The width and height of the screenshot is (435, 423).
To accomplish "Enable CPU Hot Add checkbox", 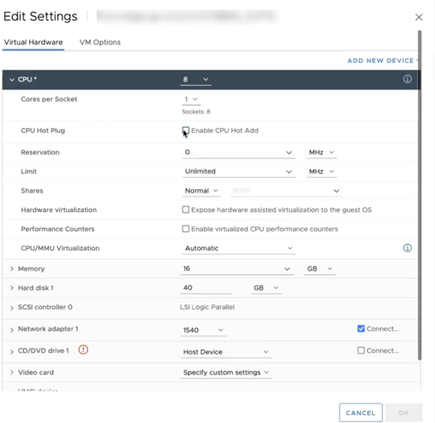I will coord(185,131).
